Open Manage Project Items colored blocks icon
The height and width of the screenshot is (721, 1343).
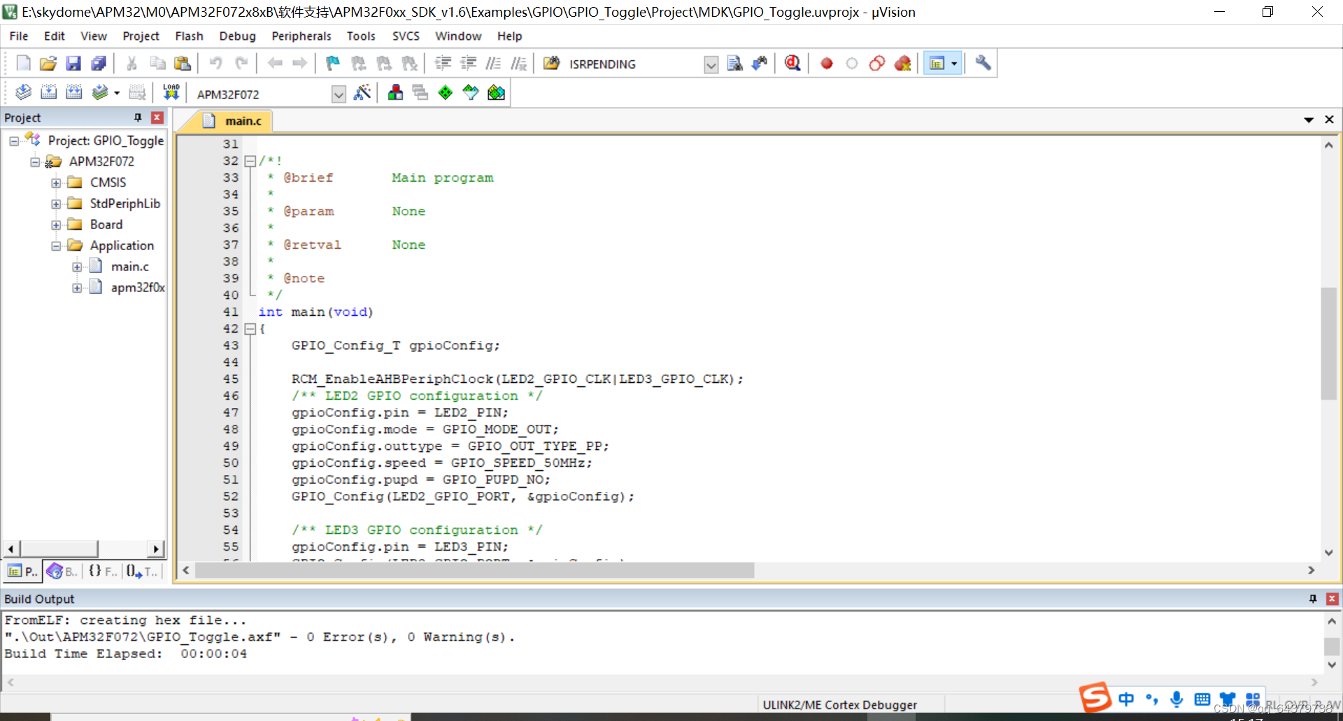coord(395,93)
